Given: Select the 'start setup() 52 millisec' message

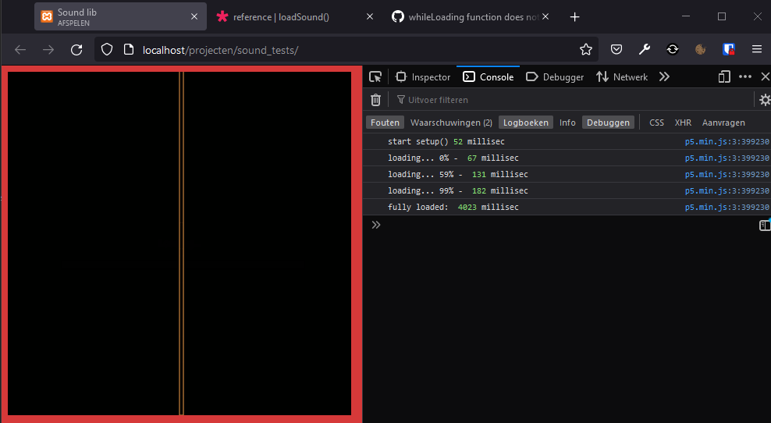Looking at the screenshot, I should tap(446, 141).
